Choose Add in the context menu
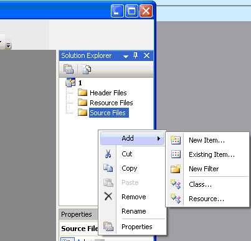The image size is (251, 241). click(132, 138)
